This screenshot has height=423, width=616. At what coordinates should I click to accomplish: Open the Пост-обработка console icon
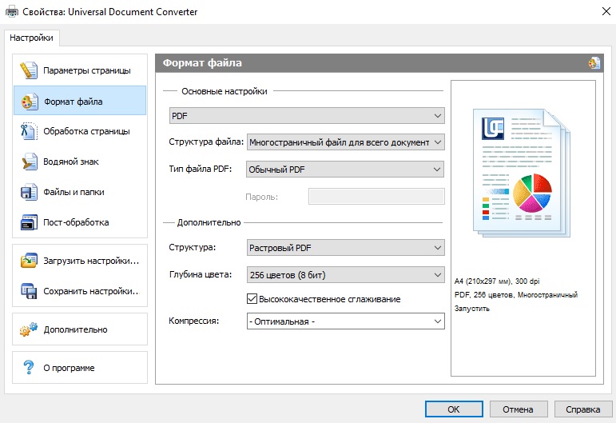coord(30,222)
